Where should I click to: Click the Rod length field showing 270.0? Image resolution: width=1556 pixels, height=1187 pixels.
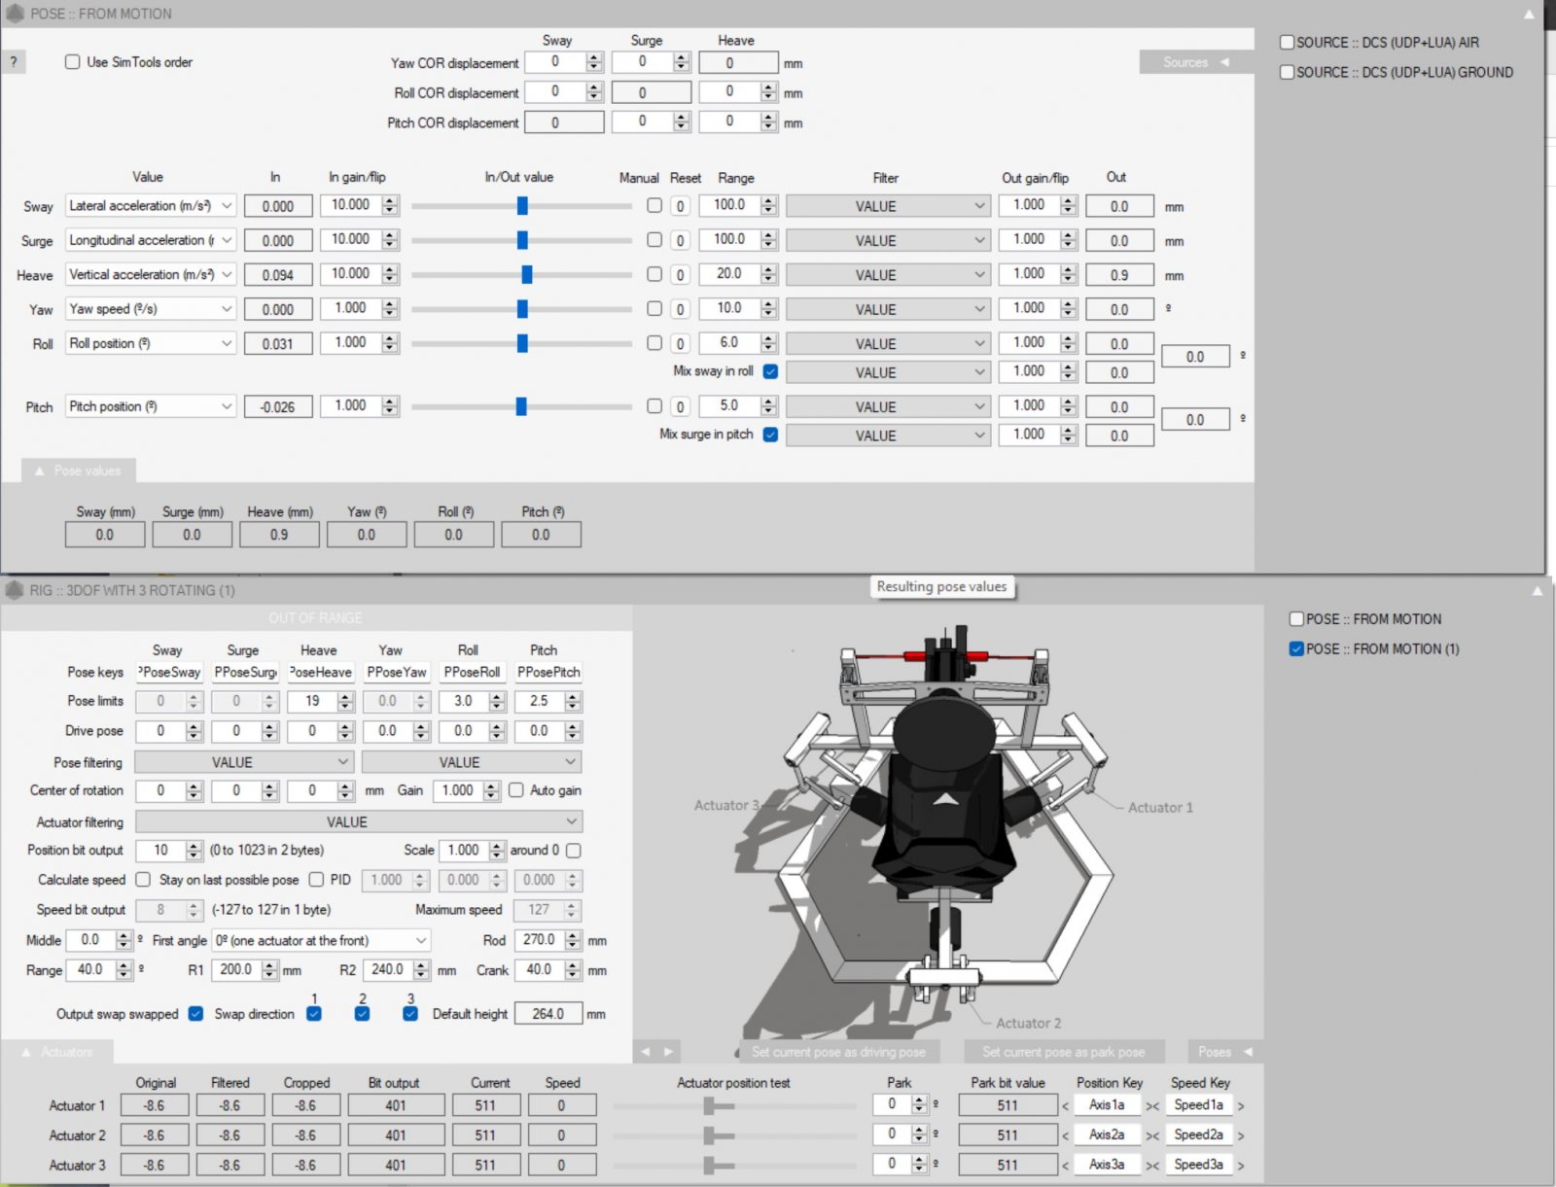pyautogui.click(x=548, y=940)
